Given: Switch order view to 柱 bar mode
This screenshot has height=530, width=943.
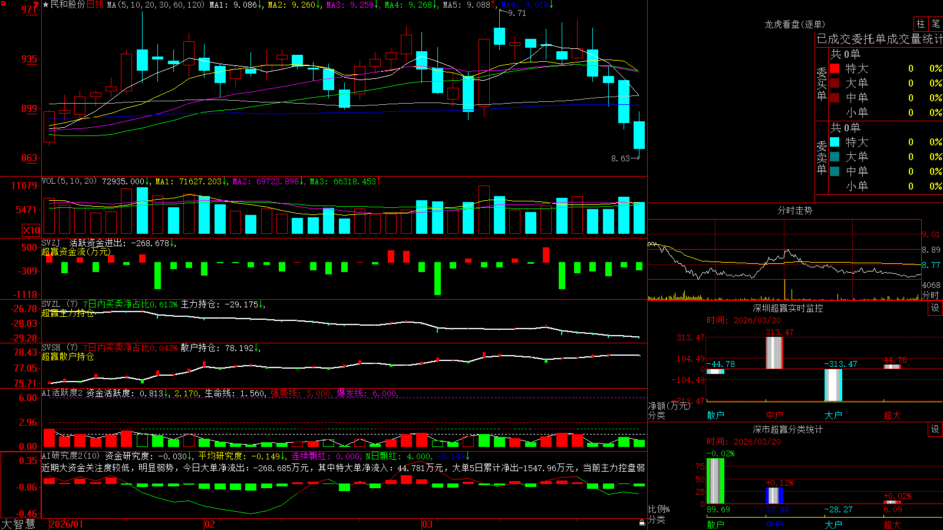Looking at the screenshot, I should [921, 24].
